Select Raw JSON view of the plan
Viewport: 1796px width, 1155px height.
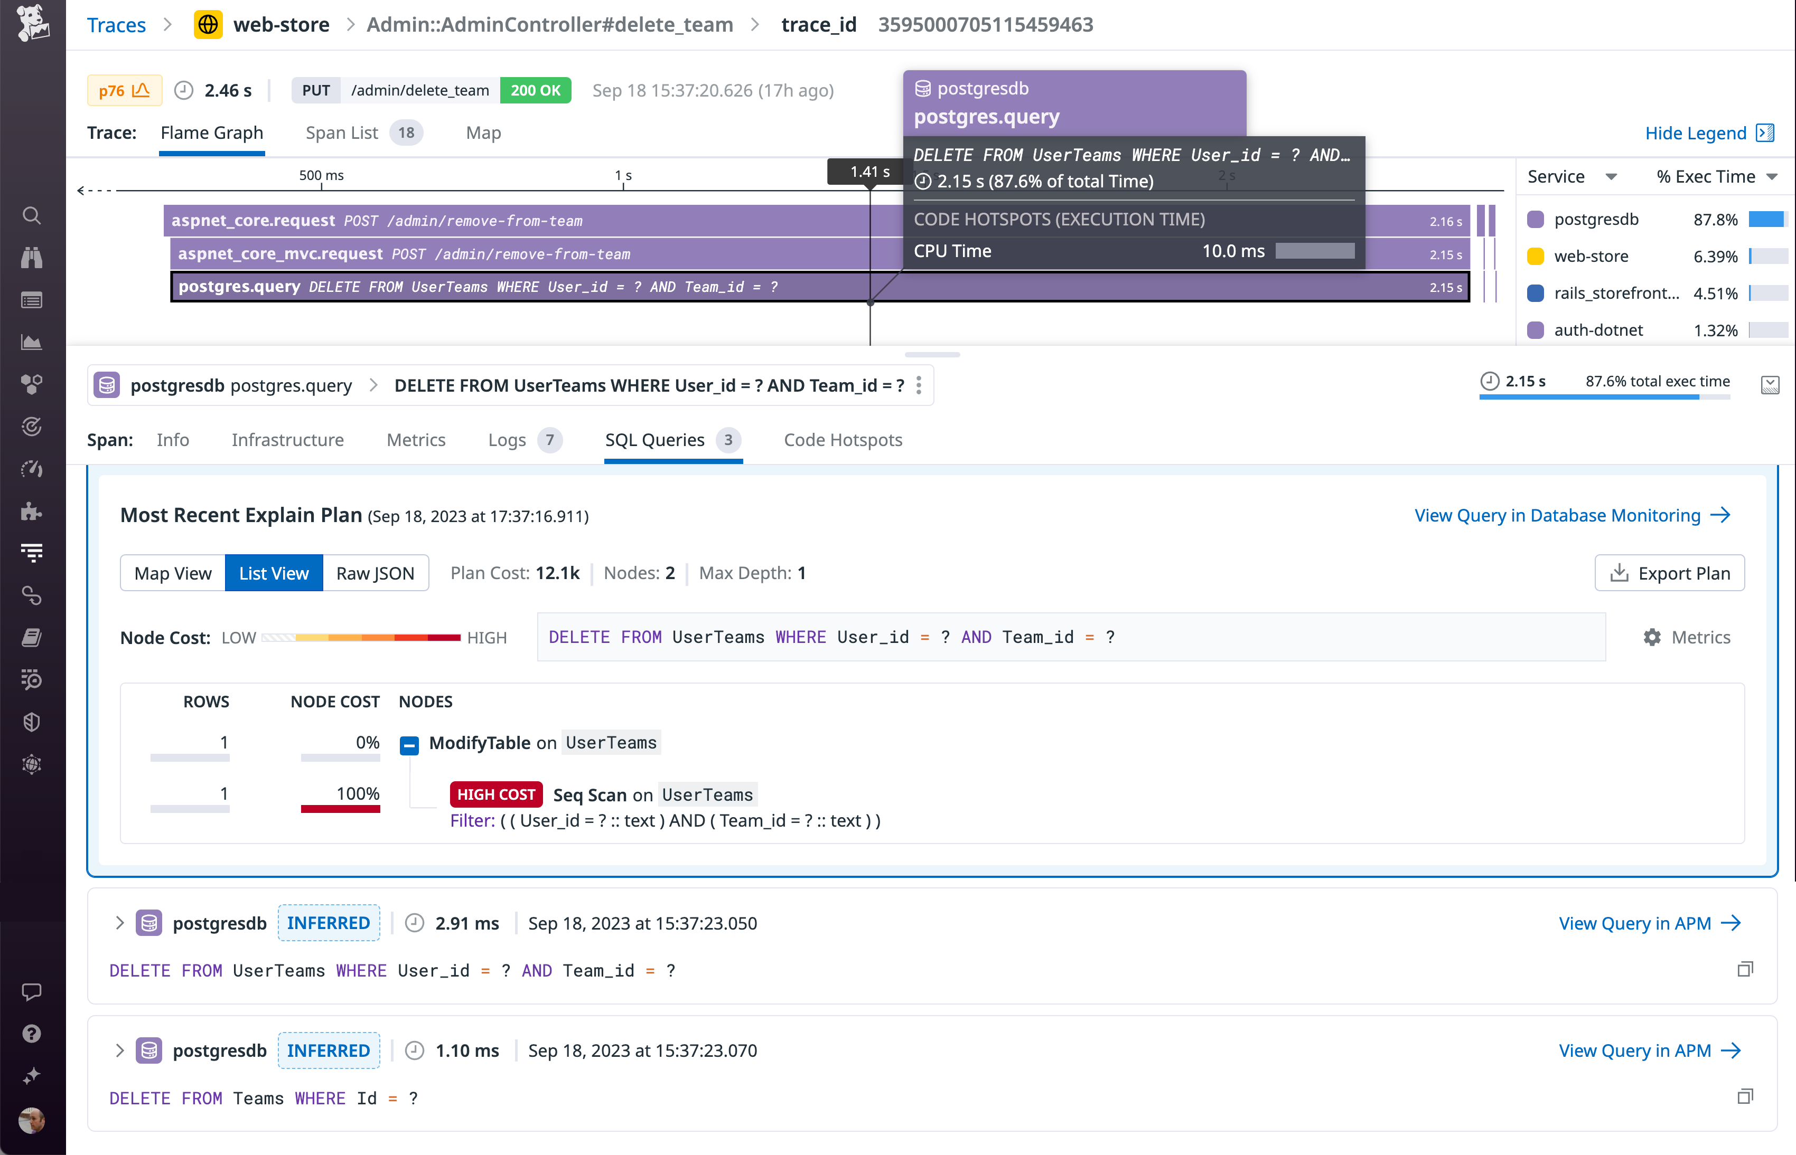375,572
